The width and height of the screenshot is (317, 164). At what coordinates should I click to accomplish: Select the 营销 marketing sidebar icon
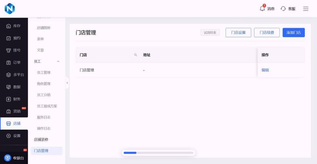pos(9,111)
